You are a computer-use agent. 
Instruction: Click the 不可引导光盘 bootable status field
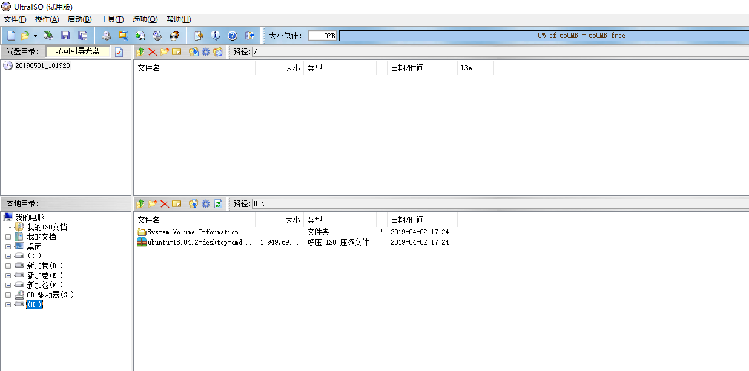[x=78, y=51]
